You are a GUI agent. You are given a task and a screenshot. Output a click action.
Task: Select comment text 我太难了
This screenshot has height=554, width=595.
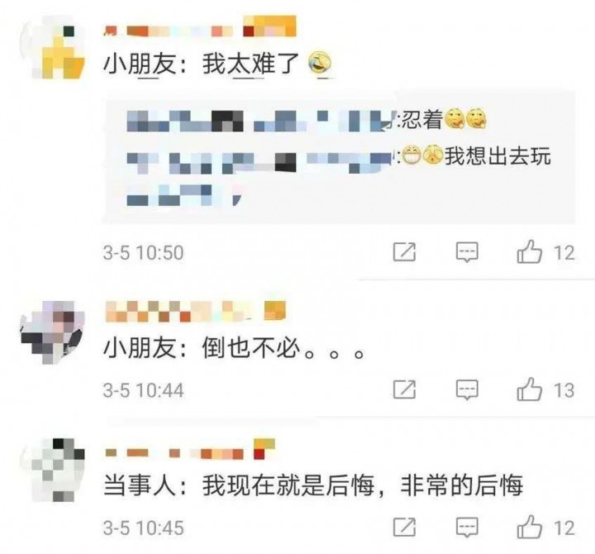[x=250, y=64]
